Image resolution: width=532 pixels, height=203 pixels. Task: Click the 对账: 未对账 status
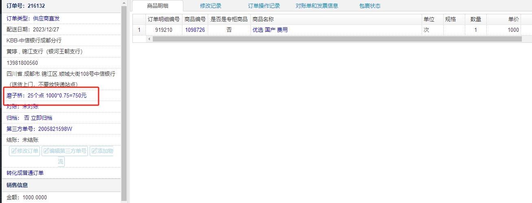click(22, 107)
